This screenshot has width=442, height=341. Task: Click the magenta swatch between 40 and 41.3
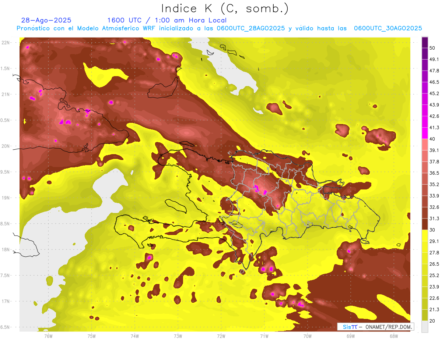(425, 133)
